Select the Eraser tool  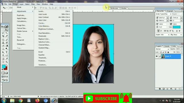pos(3,46)
